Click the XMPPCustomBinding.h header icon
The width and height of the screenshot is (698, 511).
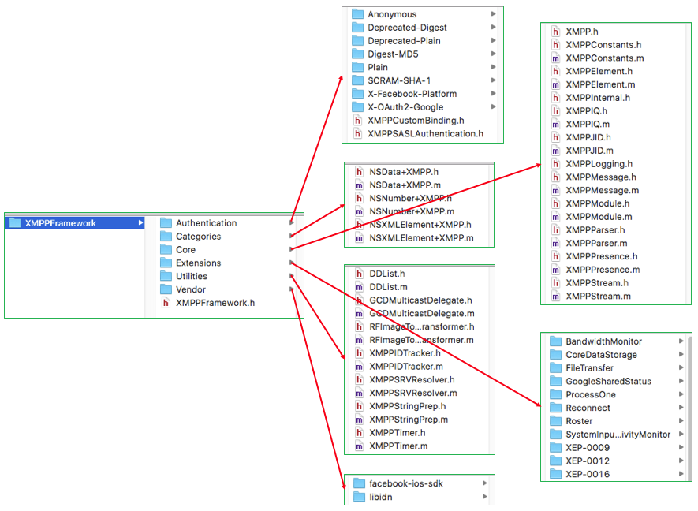(358, 120)
